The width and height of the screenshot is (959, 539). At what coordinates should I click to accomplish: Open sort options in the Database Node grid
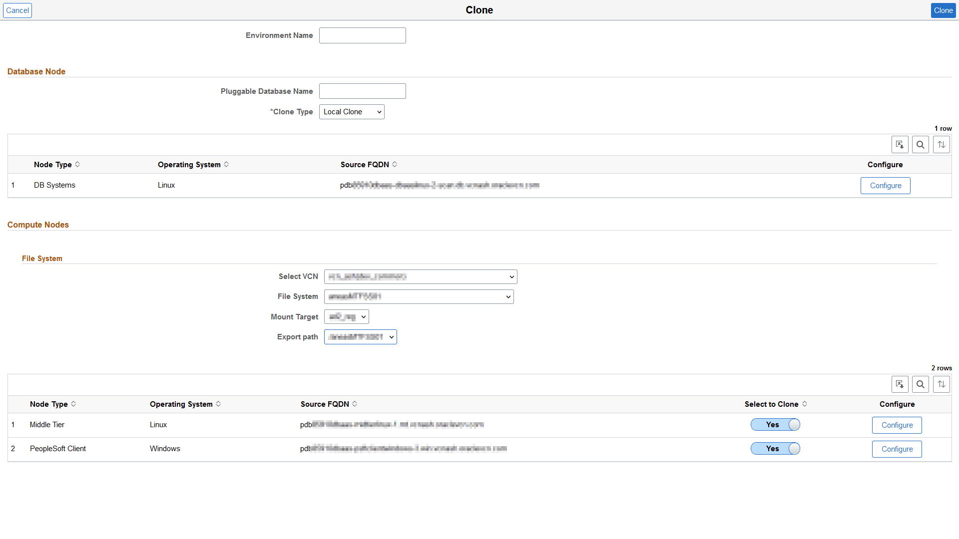point(942,144)
